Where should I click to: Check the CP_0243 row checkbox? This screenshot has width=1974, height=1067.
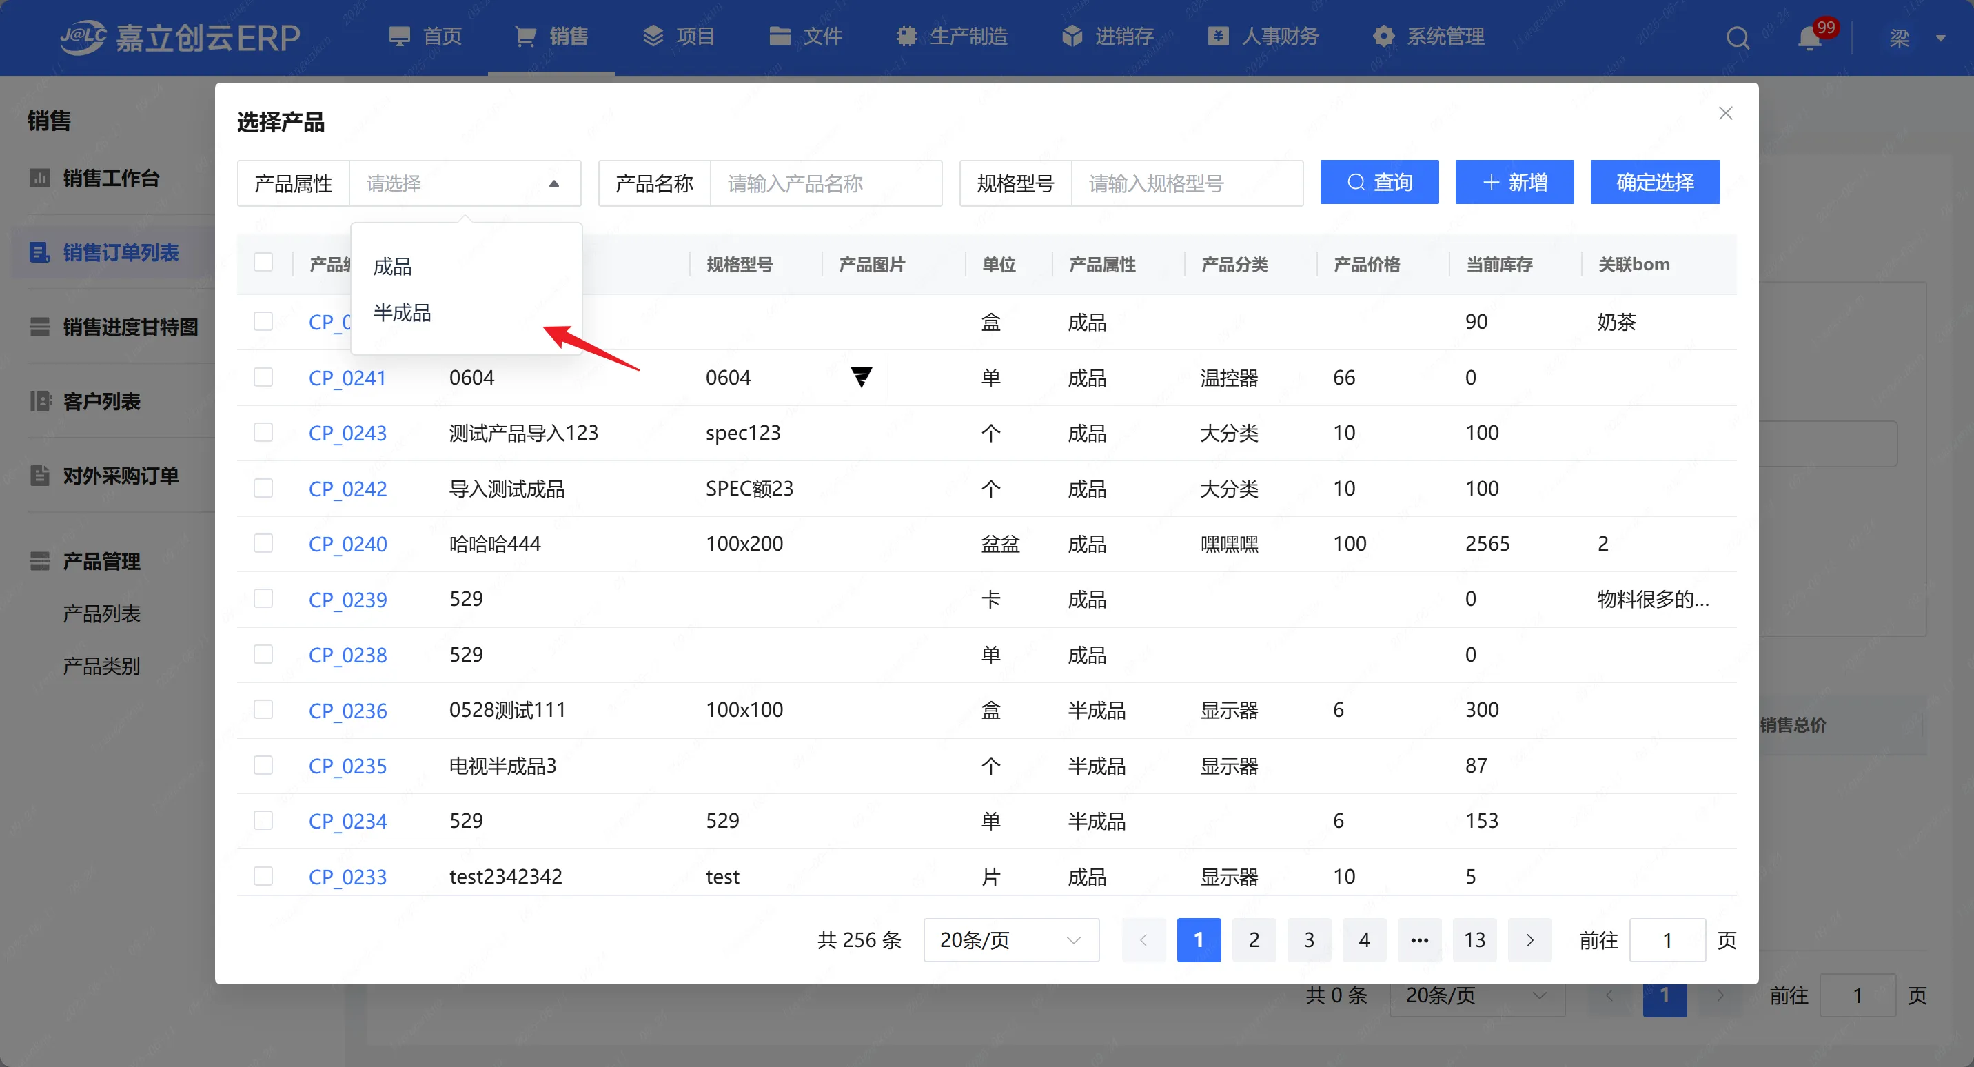263,432
